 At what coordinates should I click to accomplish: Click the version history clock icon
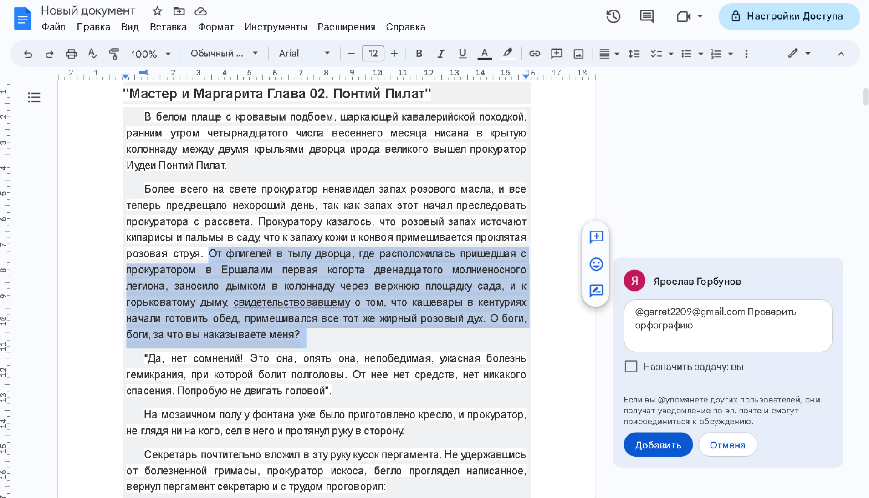613,17
